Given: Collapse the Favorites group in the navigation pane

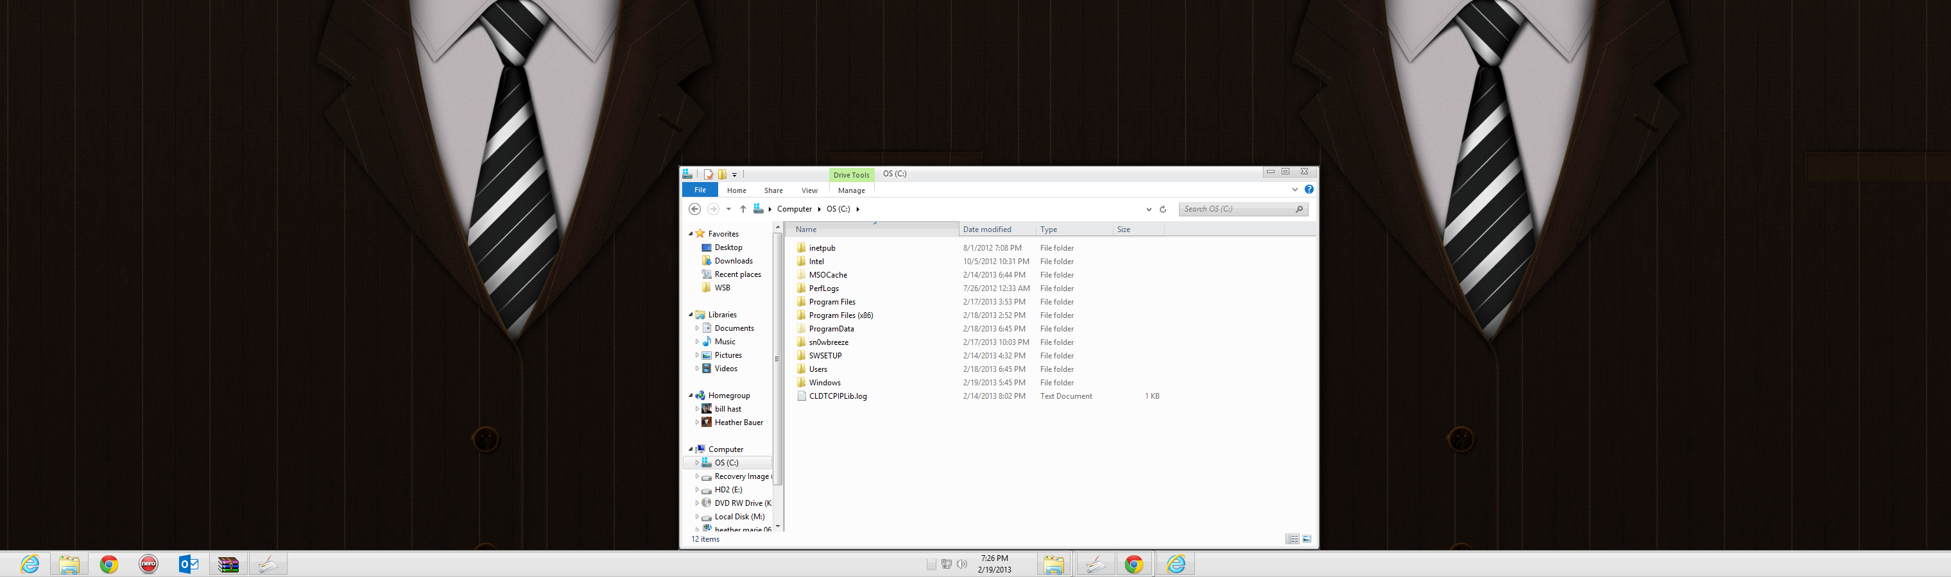Looking at the screenshot, I should (691, 233).
